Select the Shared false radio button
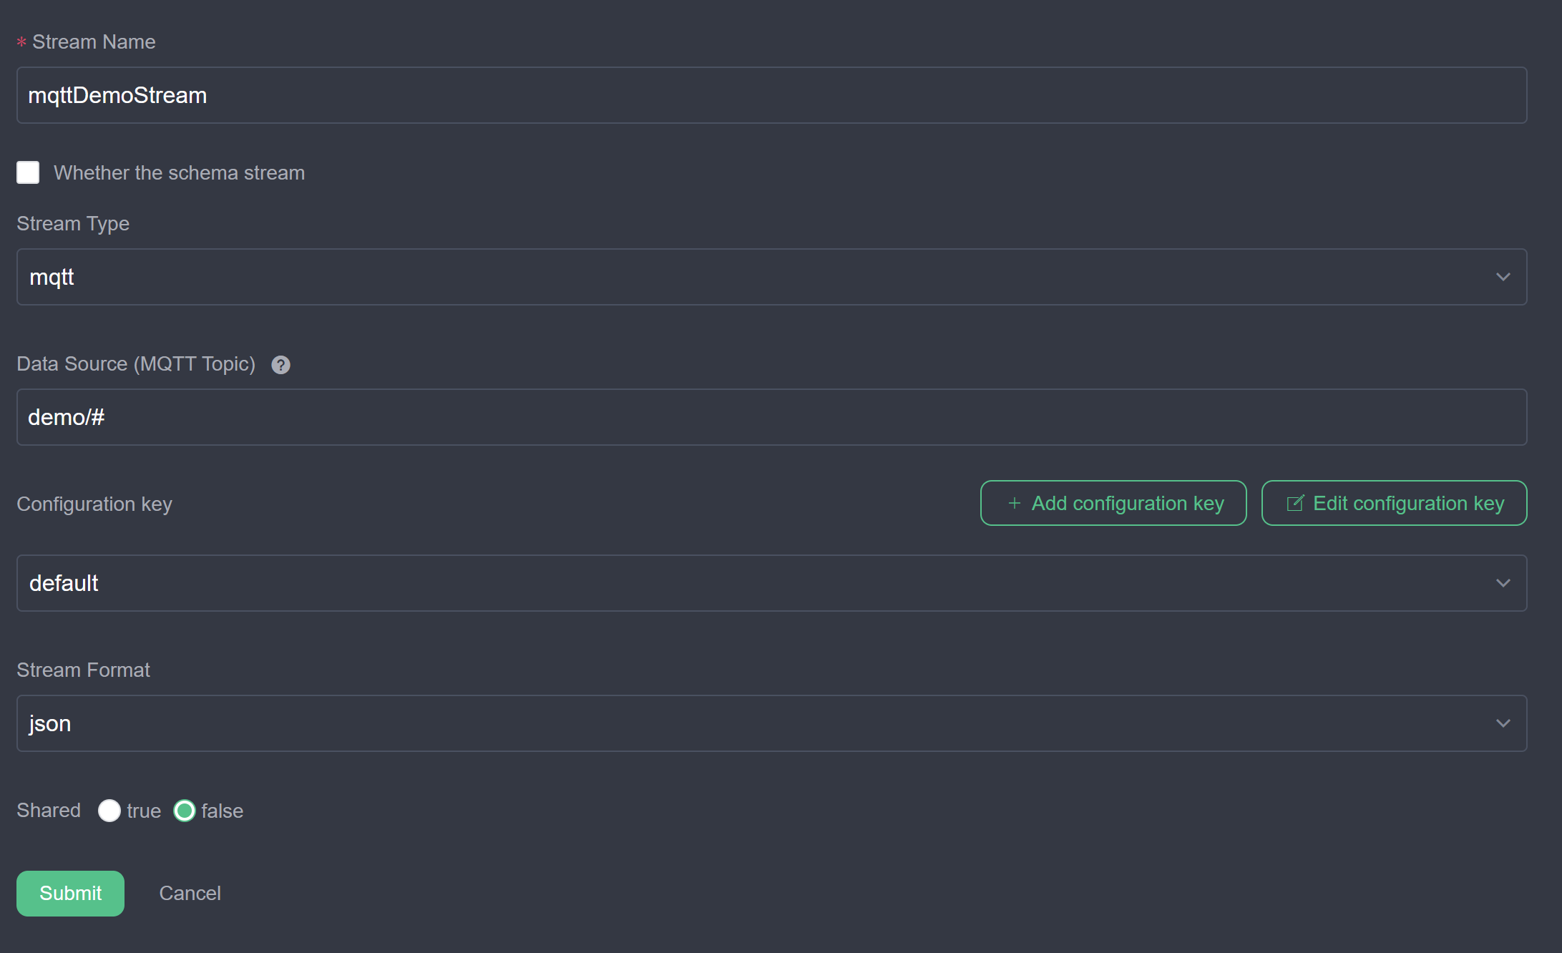This screenshot has height=953, width=1562. [x=185, y=811]
